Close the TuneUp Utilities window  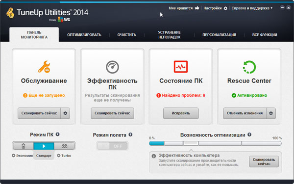tap(289, 7)
